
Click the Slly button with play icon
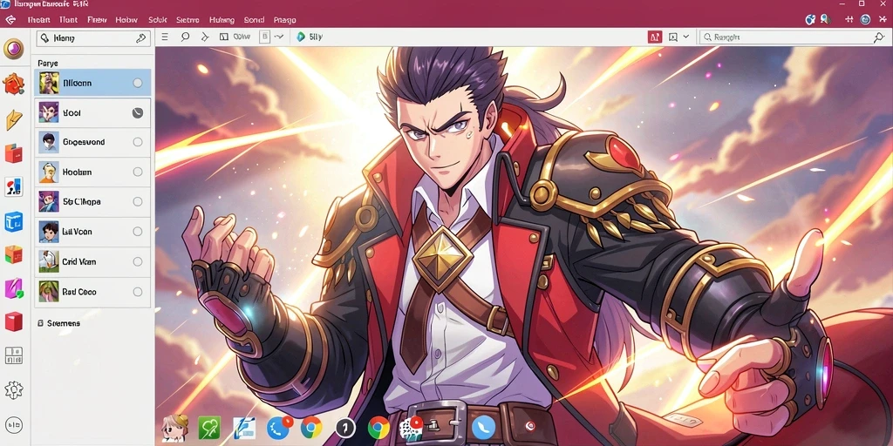point(310,37)
